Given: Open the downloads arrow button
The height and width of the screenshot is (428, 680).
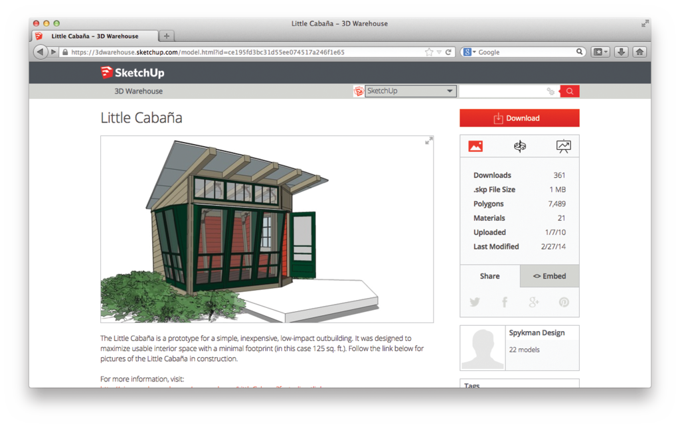Looking at the screenshot, I should (x=621, y=52).
